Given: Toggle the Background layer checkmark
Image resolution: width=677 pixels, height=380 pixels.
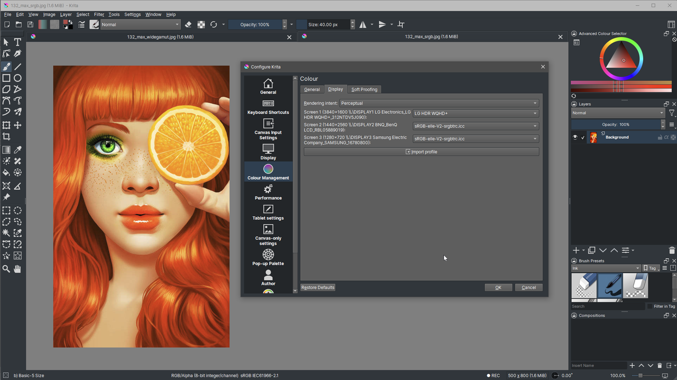Looking at the screenshot, I should 583,137.
